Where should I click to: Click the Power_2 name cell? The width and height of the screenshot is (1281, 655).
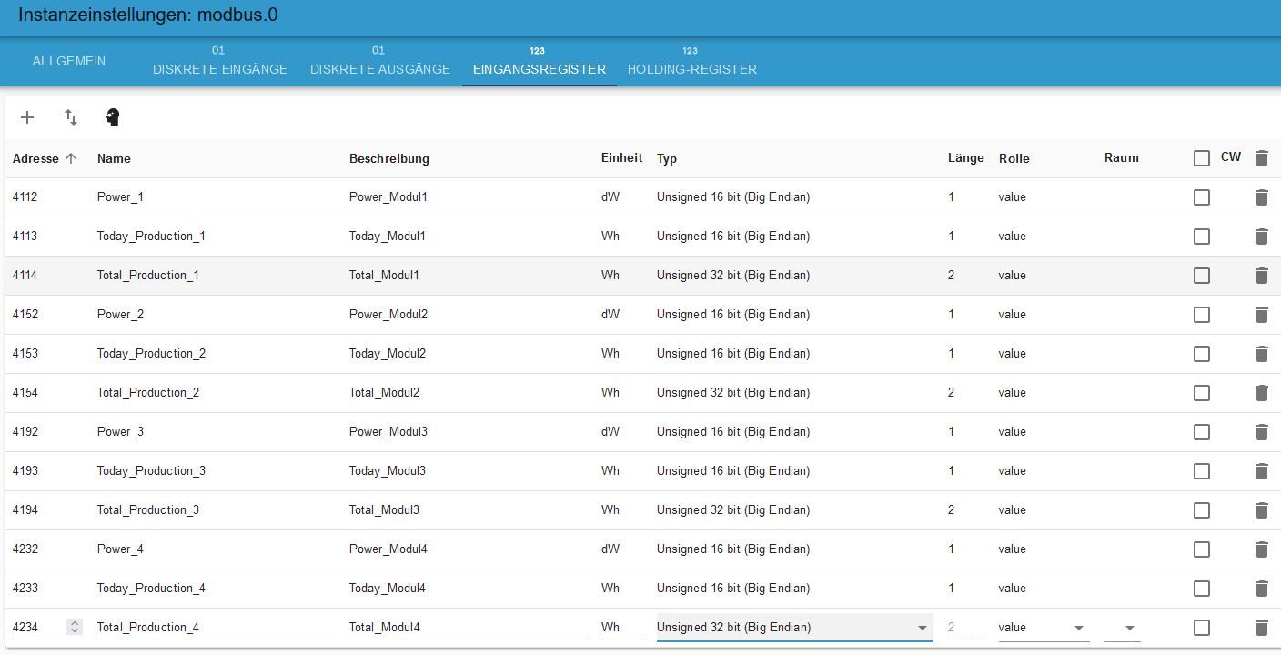point(120,315)
